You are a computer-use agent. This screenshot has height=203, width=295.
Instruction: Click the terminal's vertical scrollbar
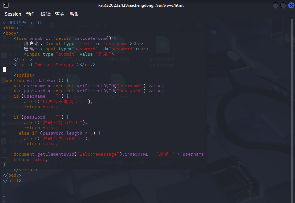click(292, 111)
